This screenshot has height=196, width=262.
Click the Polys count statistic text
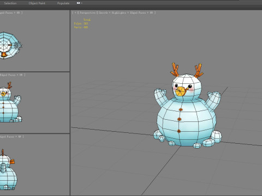(x=81, y=23)
